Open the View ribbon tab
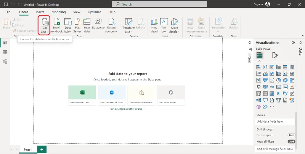The image size is (305, 154). point(77,12)
